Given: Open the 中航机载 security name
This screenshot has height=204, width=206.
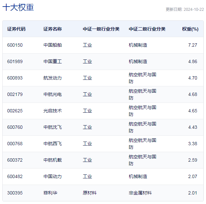Looking at the screenshot, I should coord(52,160).
